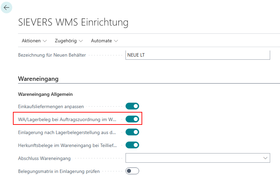Image resolution: width=280 pixels, height=176 pixels.
Task: Open the Abschluss Wareneingang dropdown arrow
Action: [265, 158]
